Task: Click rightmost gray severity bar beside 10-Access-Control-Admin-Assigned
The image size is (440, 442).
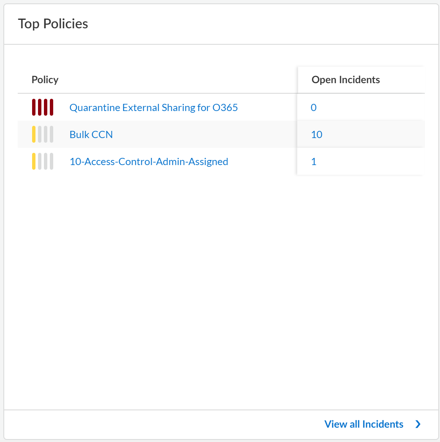Action: coord(52,161)
